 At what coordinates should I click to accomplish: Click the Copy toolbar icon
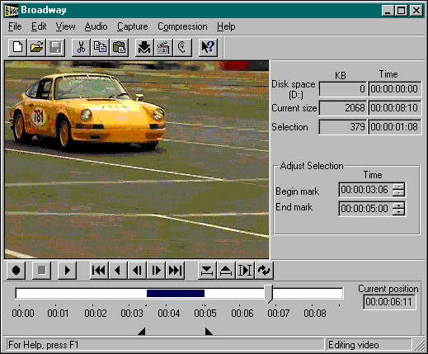[x=100, y=48]
